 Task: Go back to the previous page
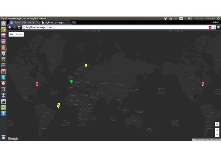(10, 27)
